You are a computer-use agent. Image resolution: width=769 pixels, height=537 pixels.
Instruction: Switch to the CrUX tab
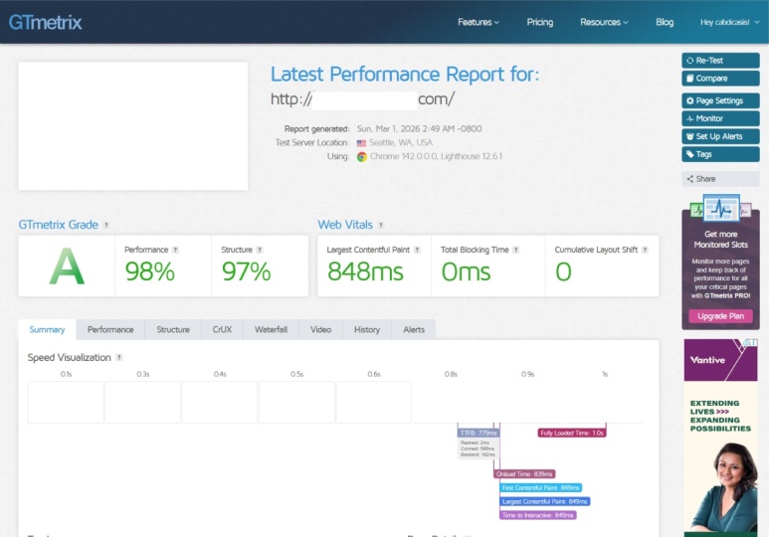[222, 329]
